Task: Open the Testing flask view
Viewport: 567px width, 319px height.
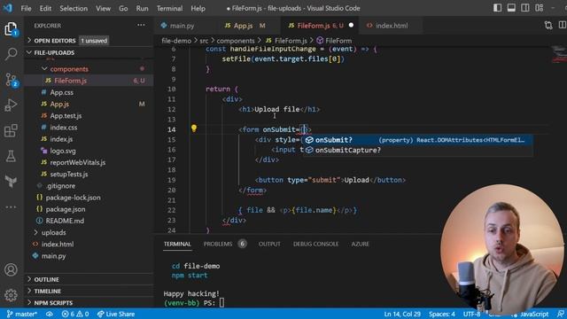Action: pos(11,156)
